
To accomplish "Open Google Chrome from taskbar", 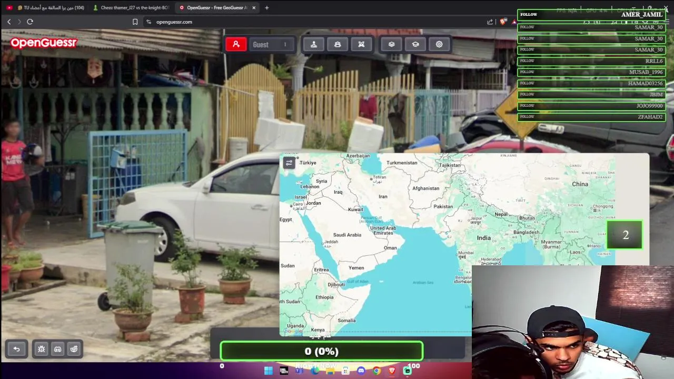I will [376, 371].
